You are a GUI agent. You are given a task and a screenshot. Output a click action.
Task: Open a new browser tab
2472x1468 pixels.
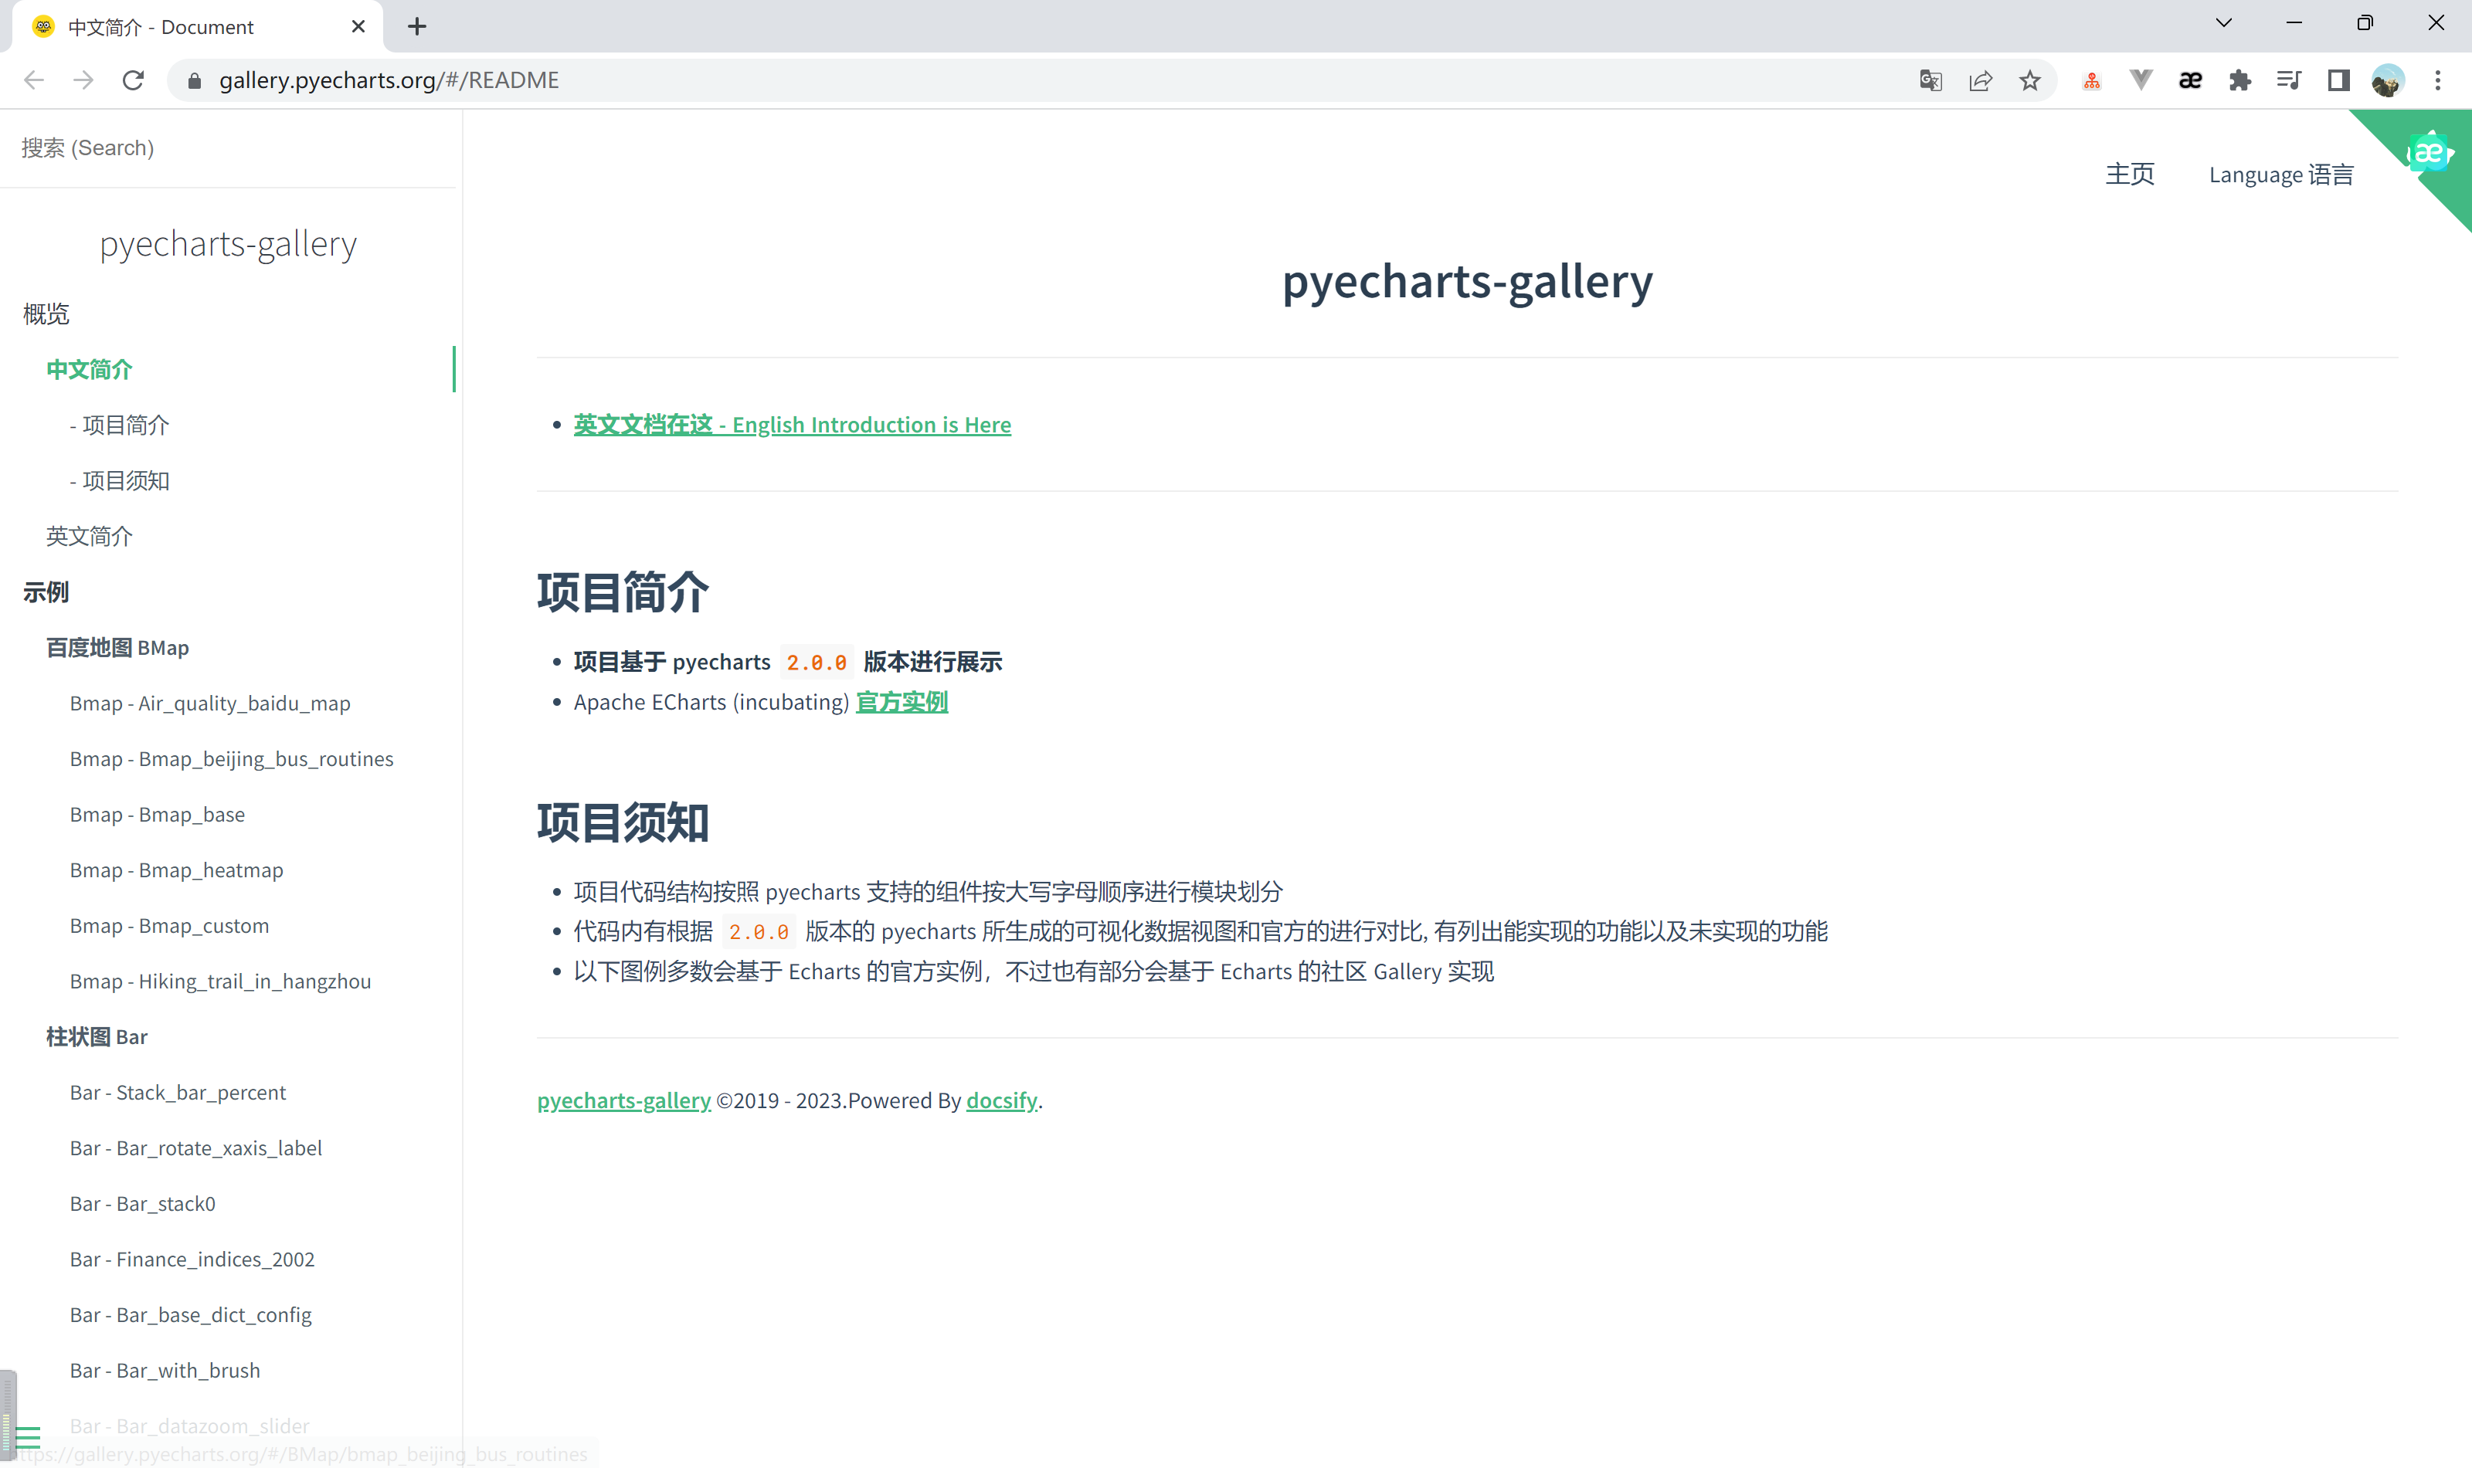[x=416, y=27]
